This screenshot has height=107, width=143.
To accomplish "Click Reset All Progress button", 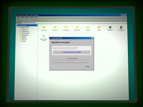I will pos(71,59).
